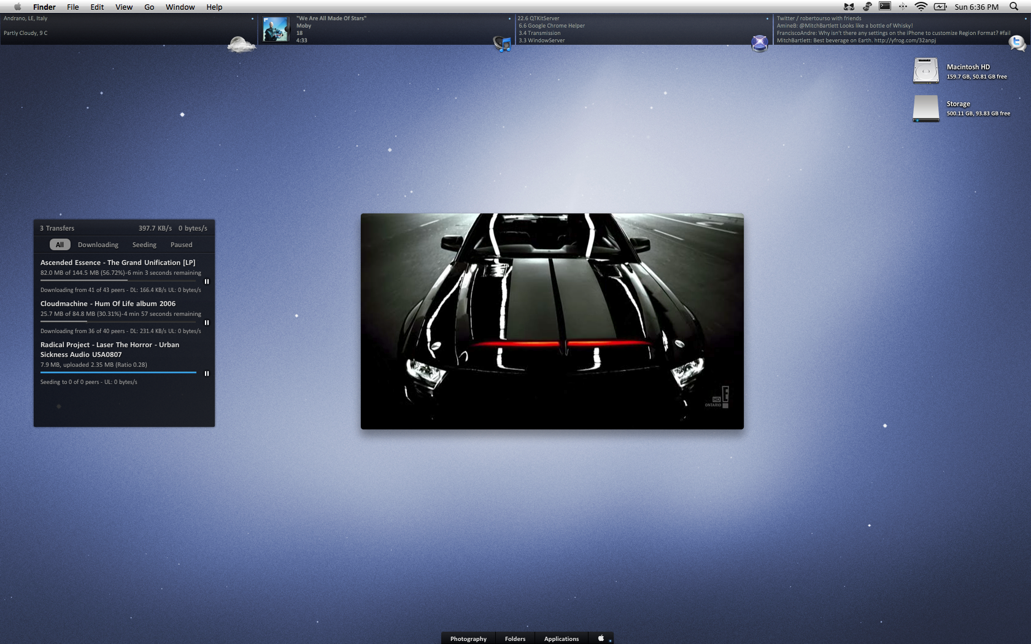Show All transfers in widget

pyautogui.click(x=60, y=245)
